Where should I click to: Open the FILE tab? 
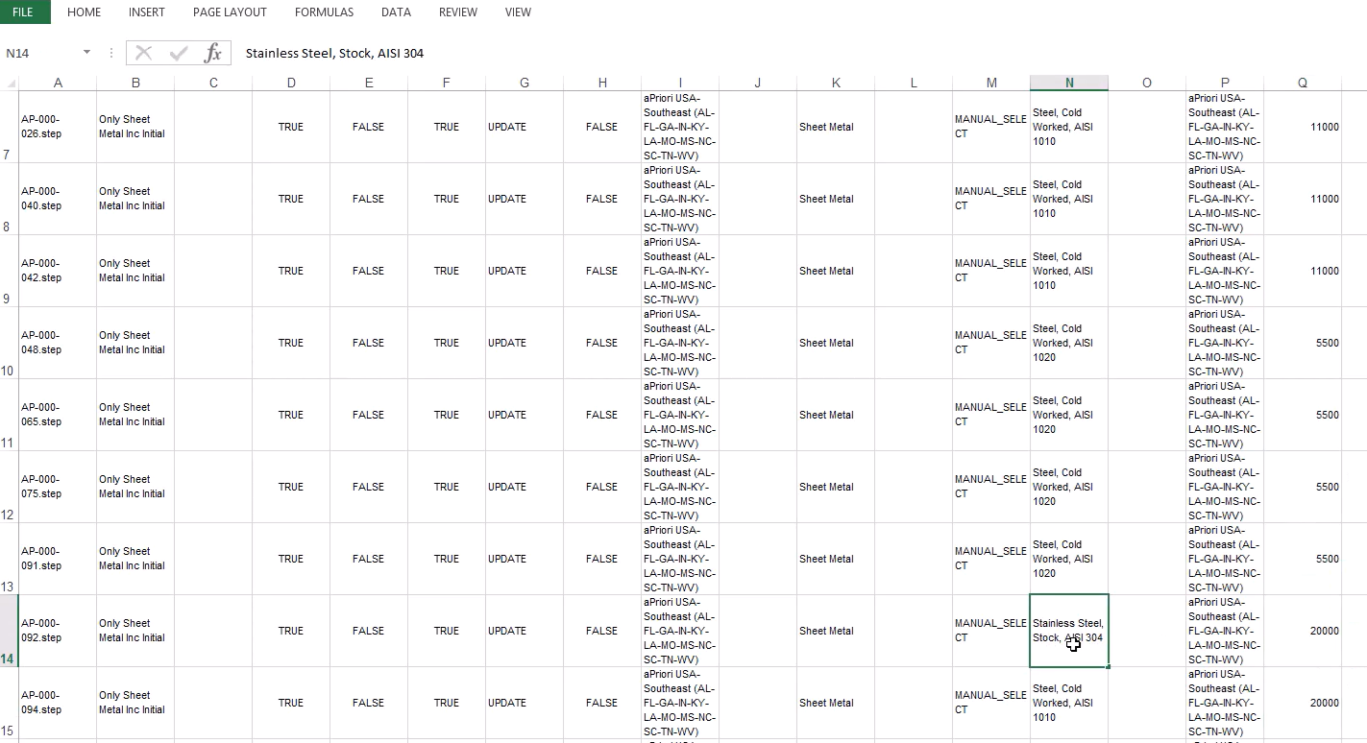point(23,12)
